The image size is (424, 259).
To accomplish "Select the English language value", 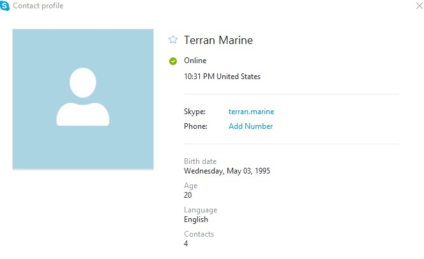I will (196, 219).
